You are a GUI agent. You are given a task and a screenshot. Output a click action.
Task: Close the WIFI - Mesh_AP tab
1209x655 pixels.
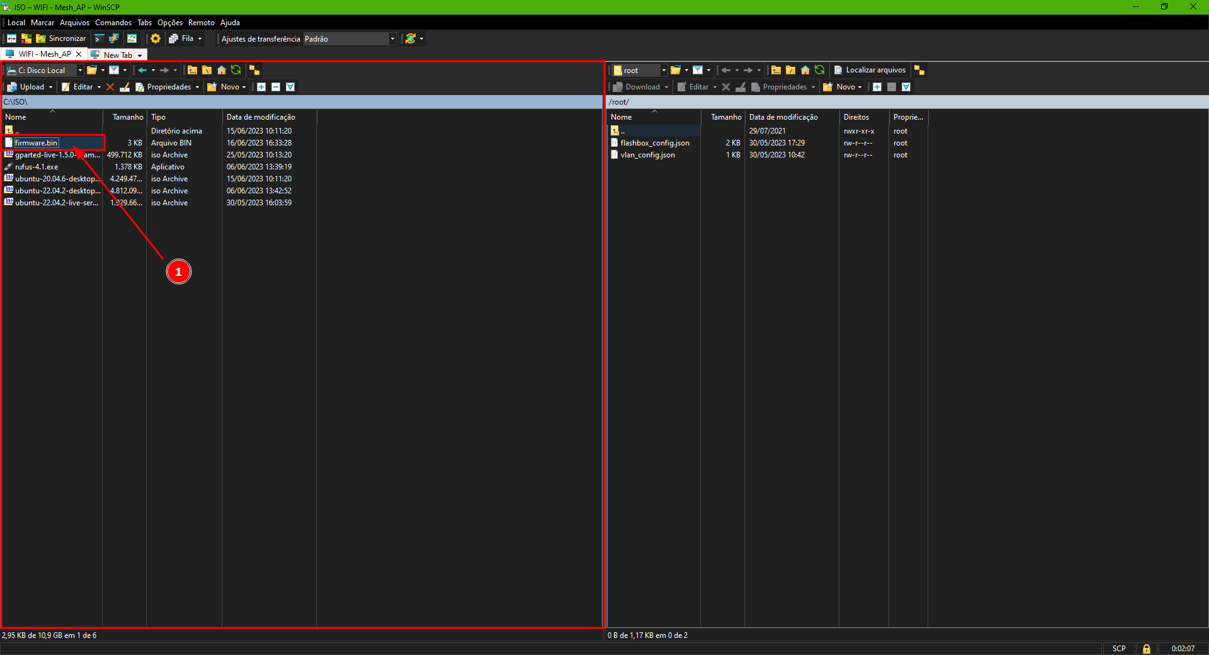79,54
